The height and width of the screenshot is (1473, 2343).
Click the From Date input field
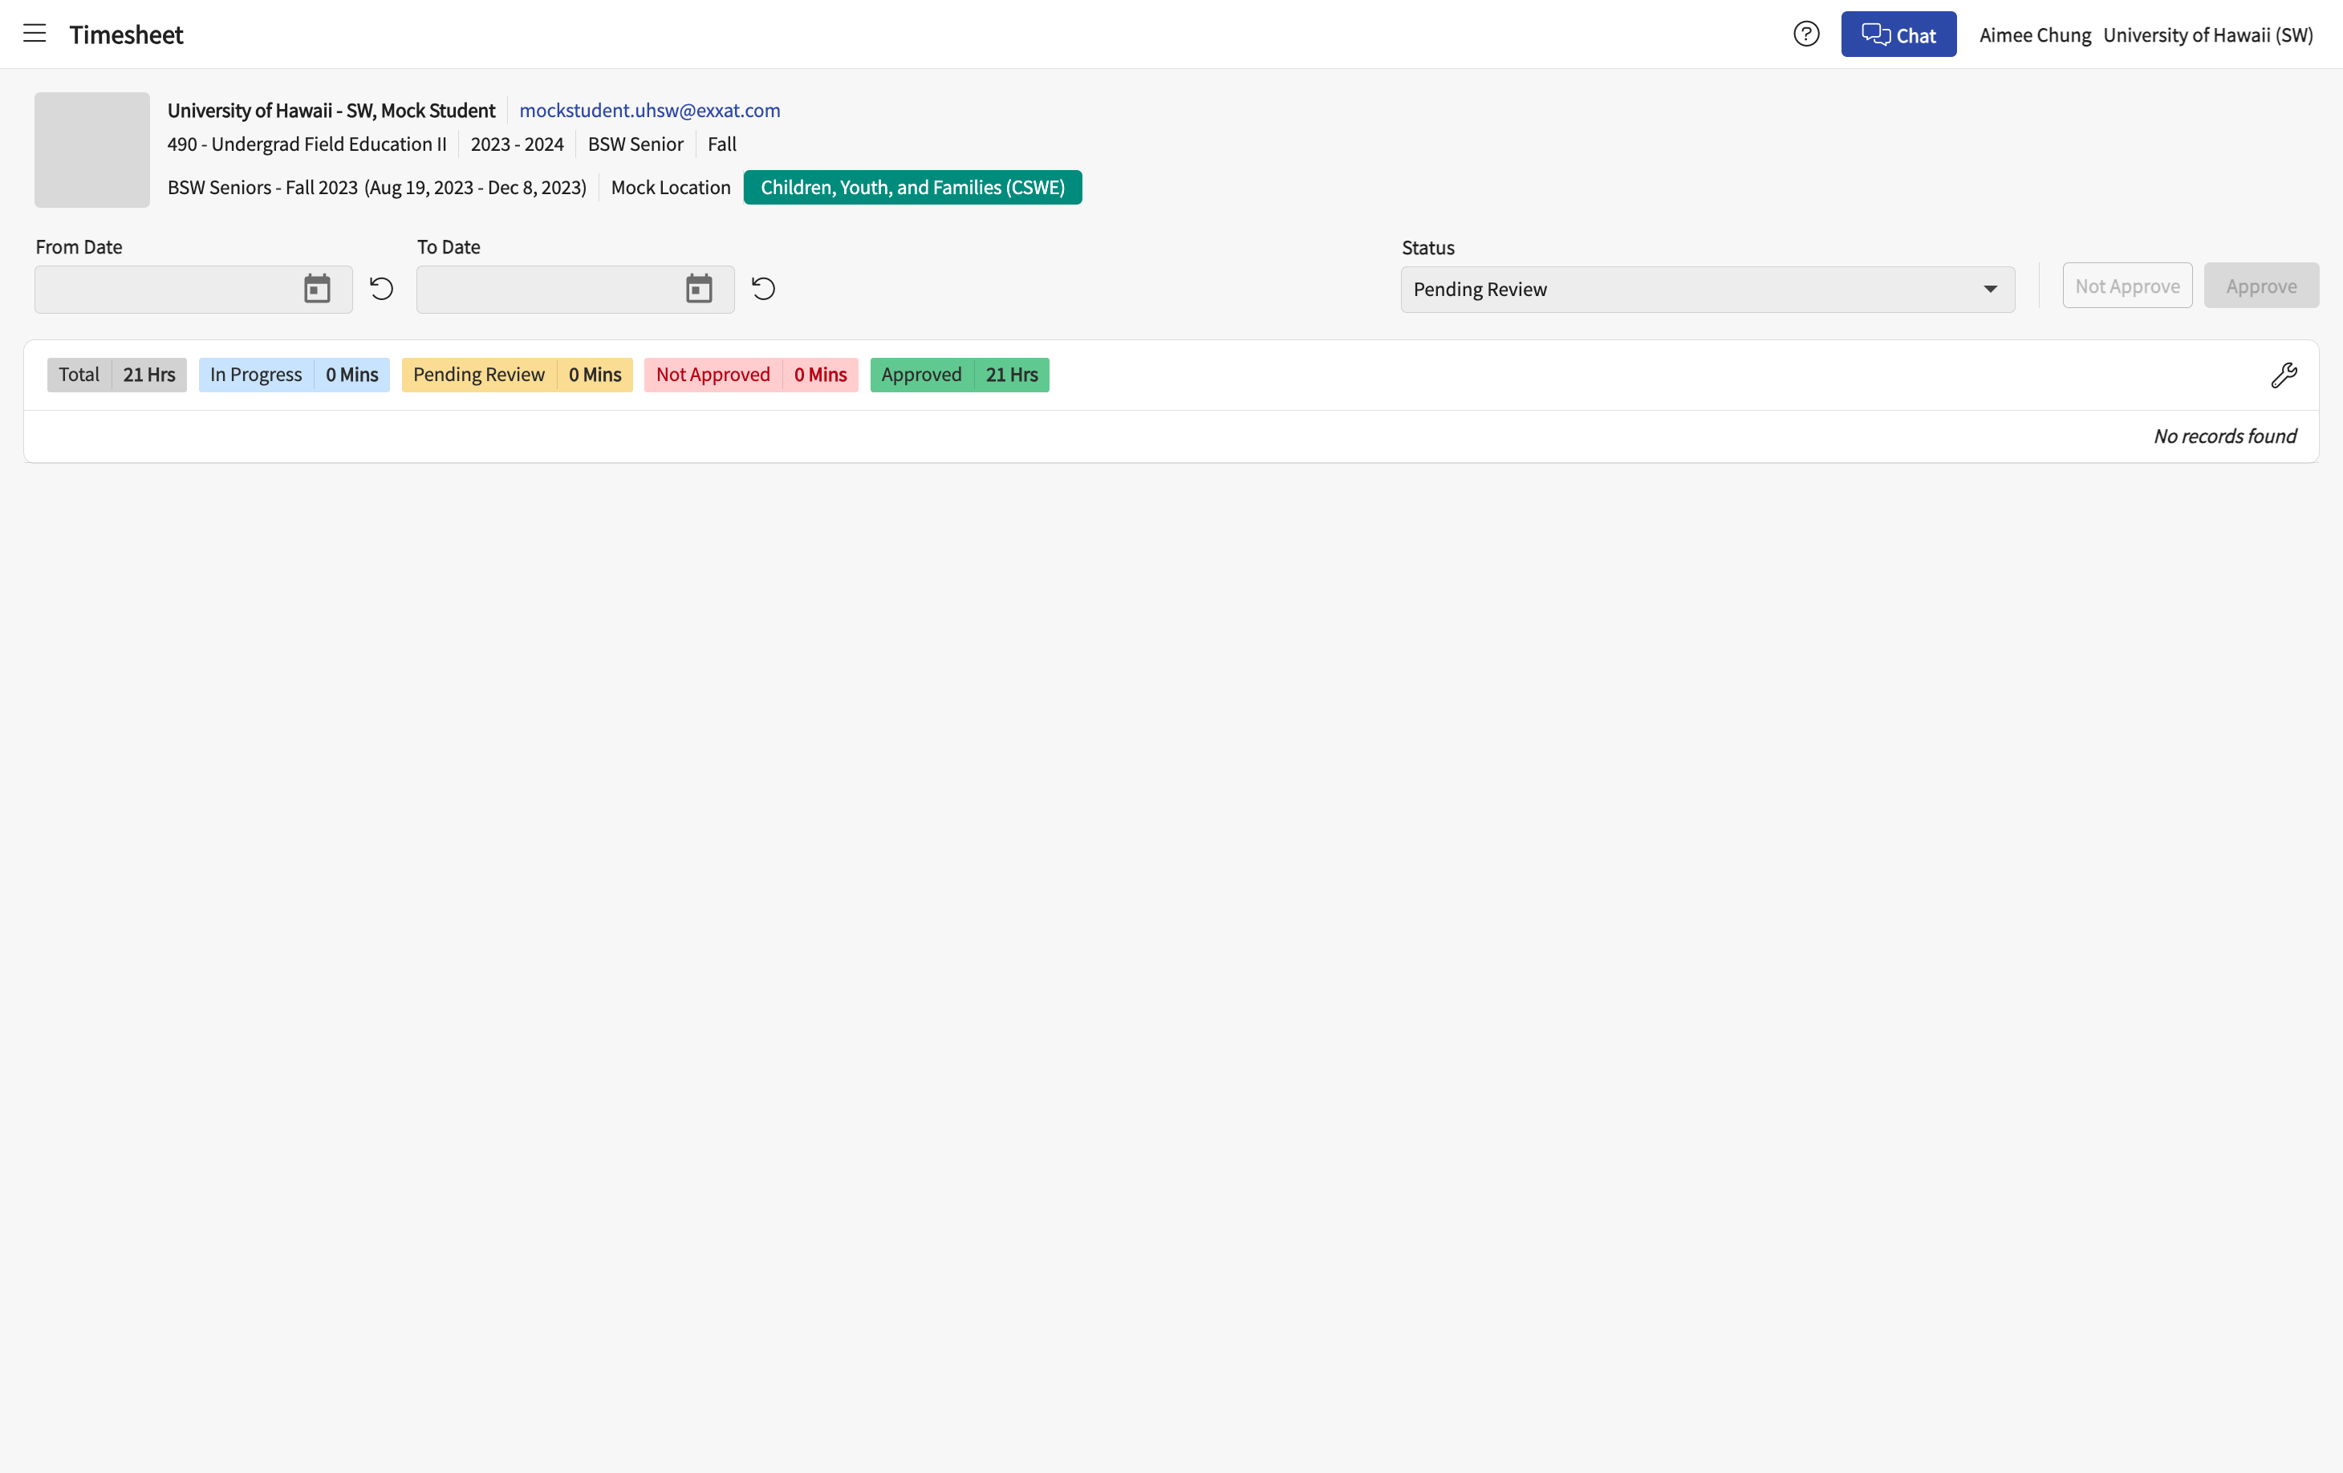[x=193, y=289]
